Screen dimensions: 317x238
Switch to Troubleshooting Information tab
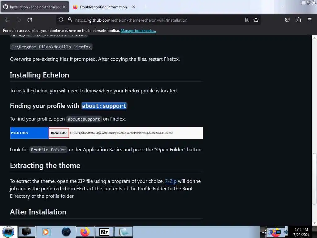tap(103, 7)
